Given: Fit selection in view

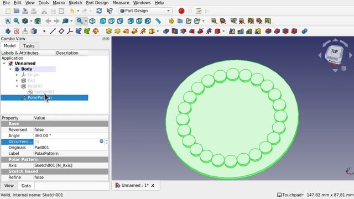Looking at the screenshot, I should click(x=17, y=21).
